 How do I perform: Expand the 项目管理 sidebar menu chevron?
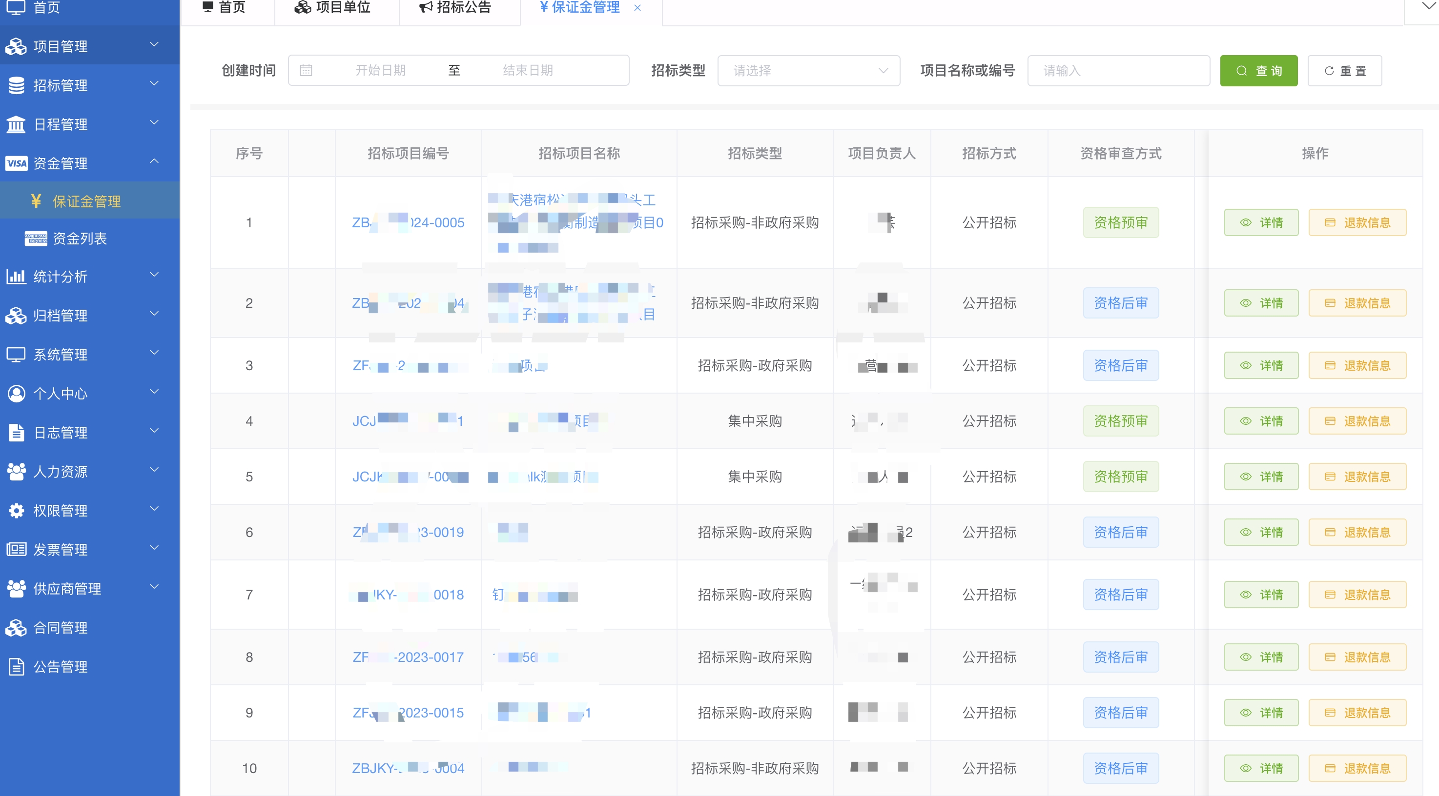(x=155, y=44)
